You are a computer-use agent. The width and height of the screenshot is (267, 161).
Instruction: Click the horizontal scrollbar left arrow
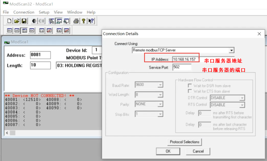(7, 133)
